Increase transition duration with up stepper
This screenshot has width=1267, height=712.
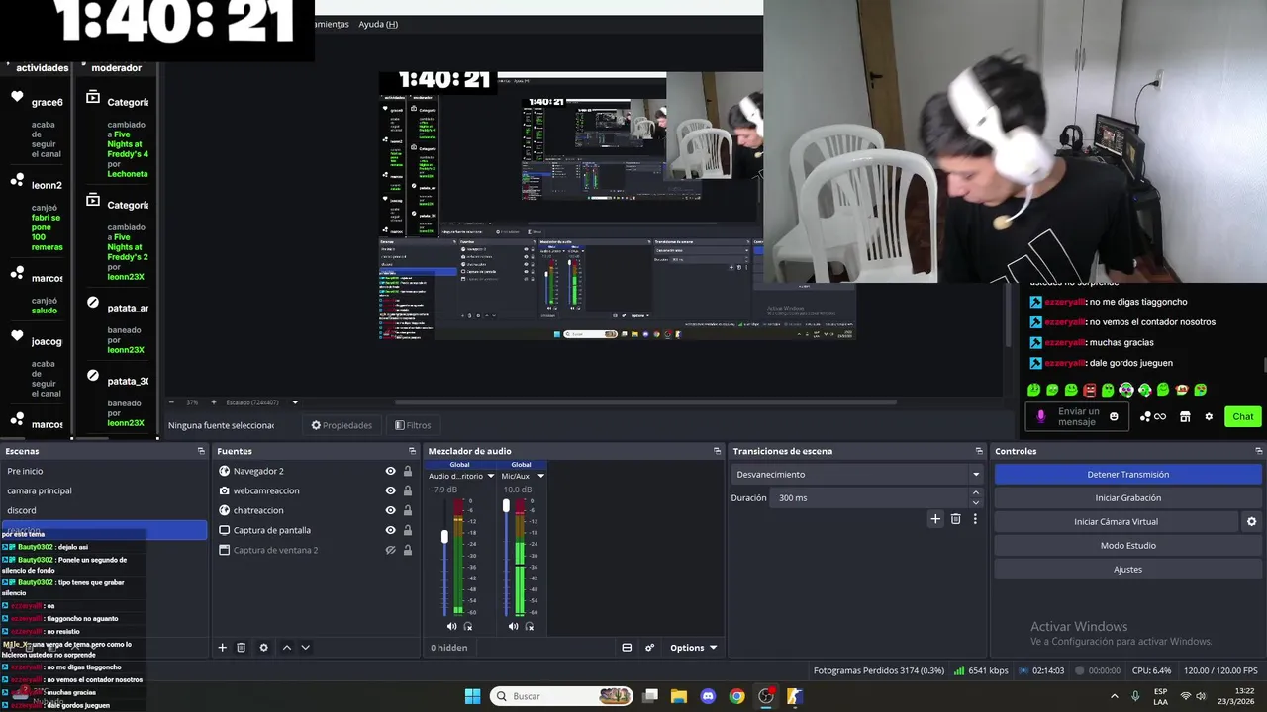pyautogui.click(x=976, y=492)
